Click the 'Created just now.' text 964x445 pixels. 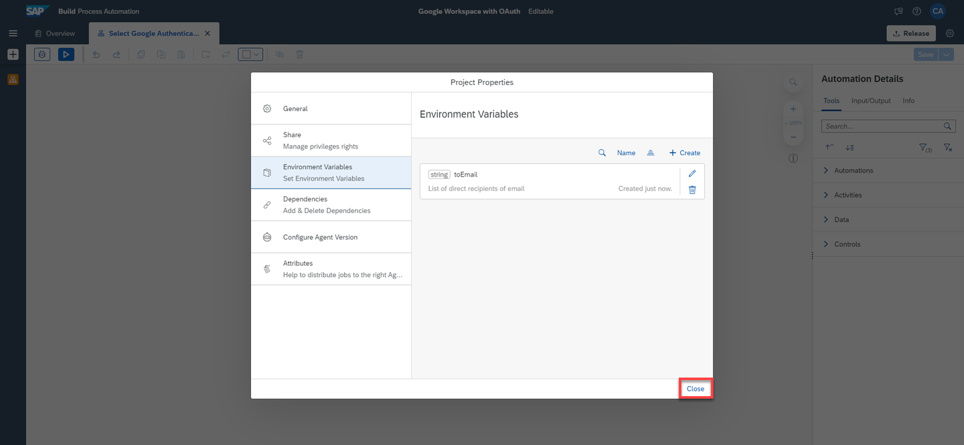(645, 189)
